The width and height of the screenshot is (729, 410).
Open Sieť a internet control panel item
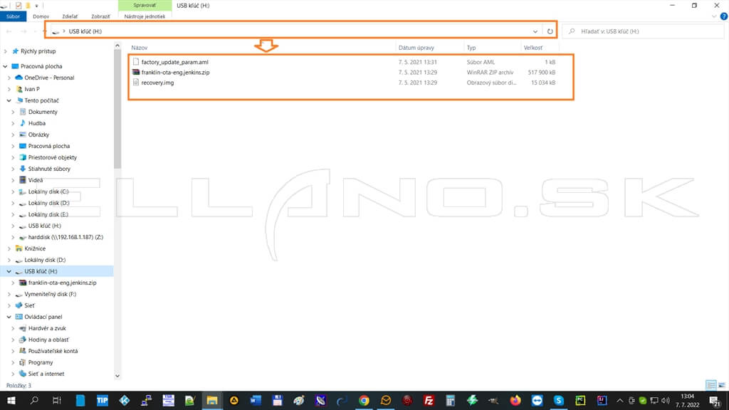46,374
